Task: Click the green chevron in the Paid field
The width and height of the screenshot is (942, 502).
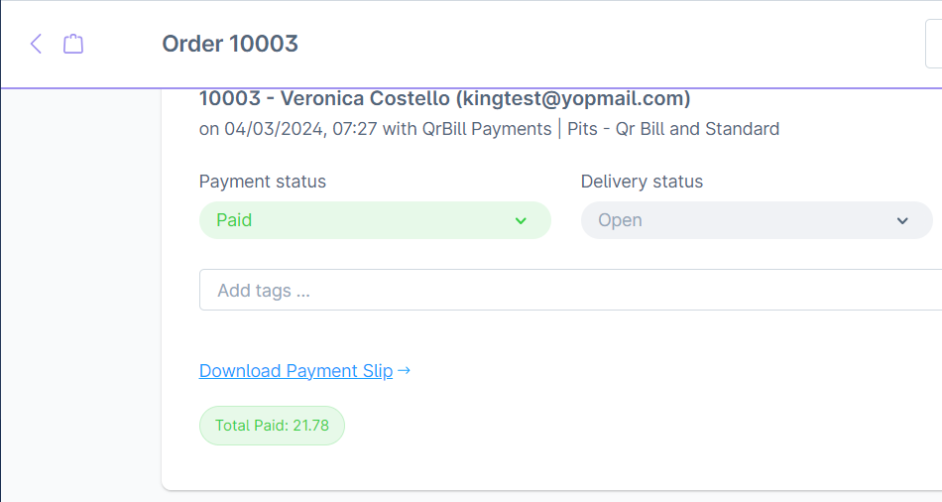Action: [x=521, y=220]
